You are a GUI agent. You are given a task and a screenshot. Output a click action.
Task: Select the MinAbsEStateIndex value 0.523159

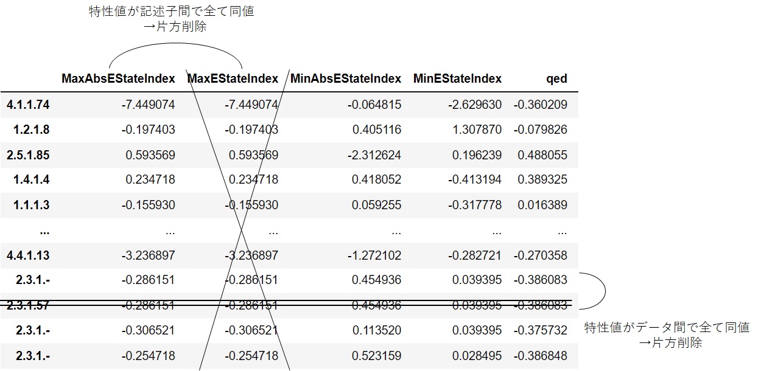coord(376,355)
